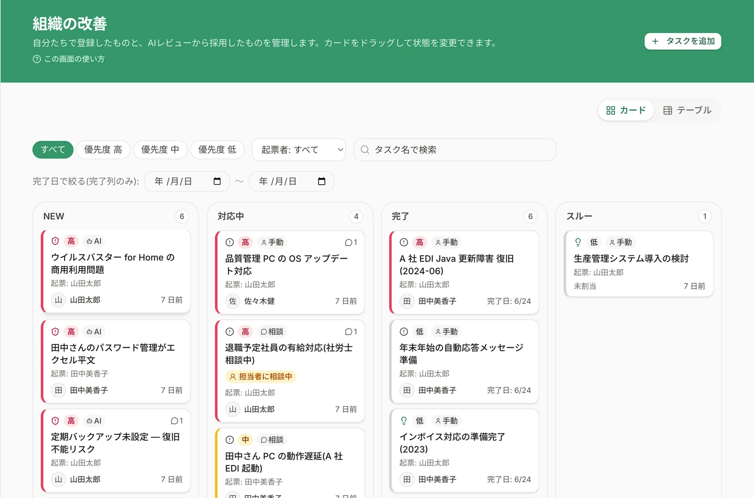Open the この画面の使い方 help link
Screen dimensions: 754x498
tap(69, 59)
